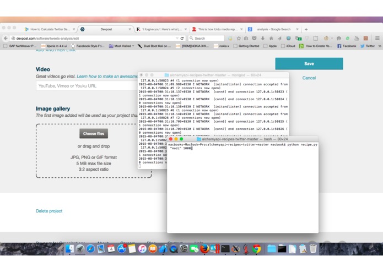Open the Twitter bookmark
Image resolution: width=383 pixels, height=272 pixels.
(x=368, y=46)
